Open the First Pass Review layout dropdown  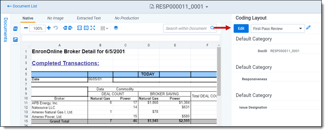point(277,28)
